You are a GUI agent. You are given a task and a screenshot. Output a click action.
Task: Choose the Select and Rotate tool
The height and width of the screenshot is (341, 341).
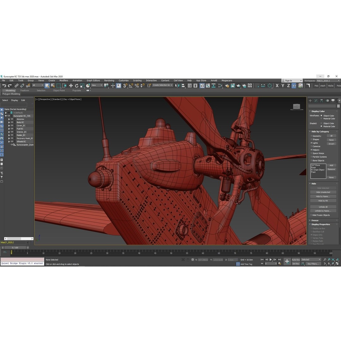76,86
